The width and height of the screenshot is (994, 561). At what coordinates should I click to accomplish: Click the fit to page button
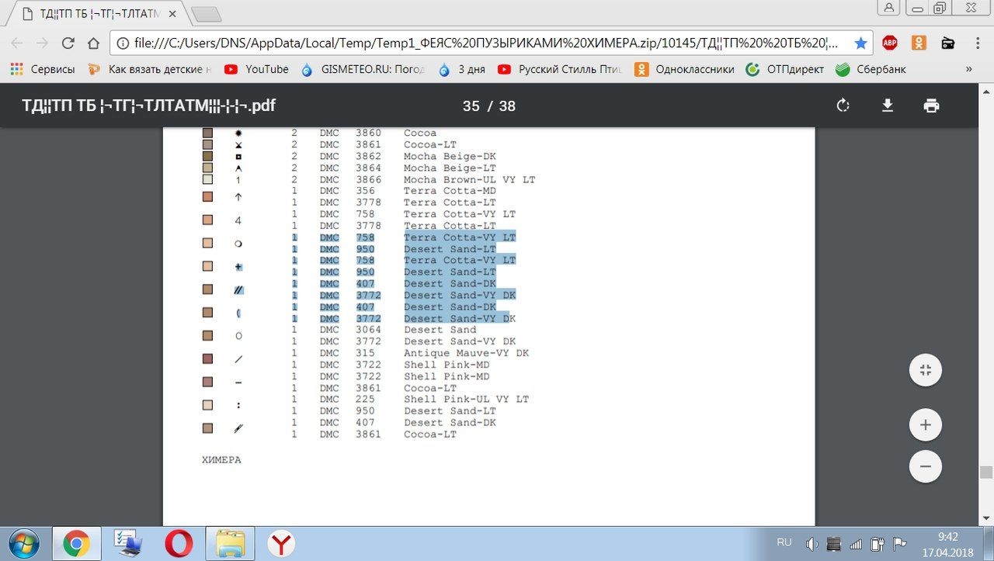click(925, 370)
